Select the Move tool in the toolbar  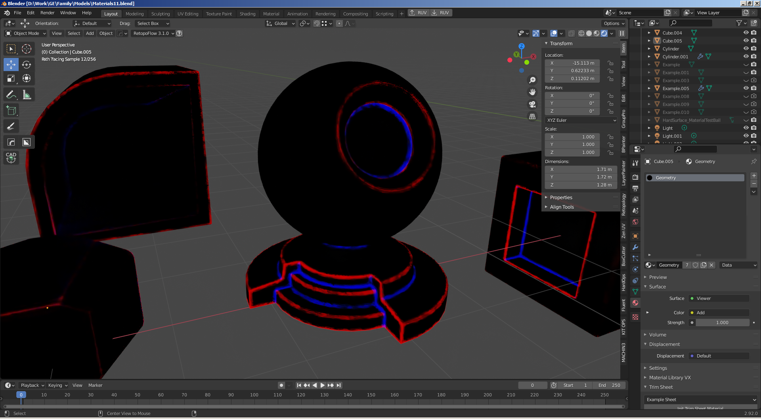(11, 64)
